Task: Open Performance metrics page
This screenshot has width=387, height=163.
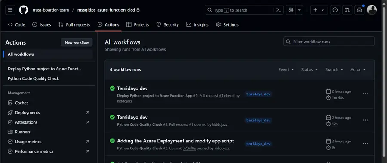Action: [48, 151]
